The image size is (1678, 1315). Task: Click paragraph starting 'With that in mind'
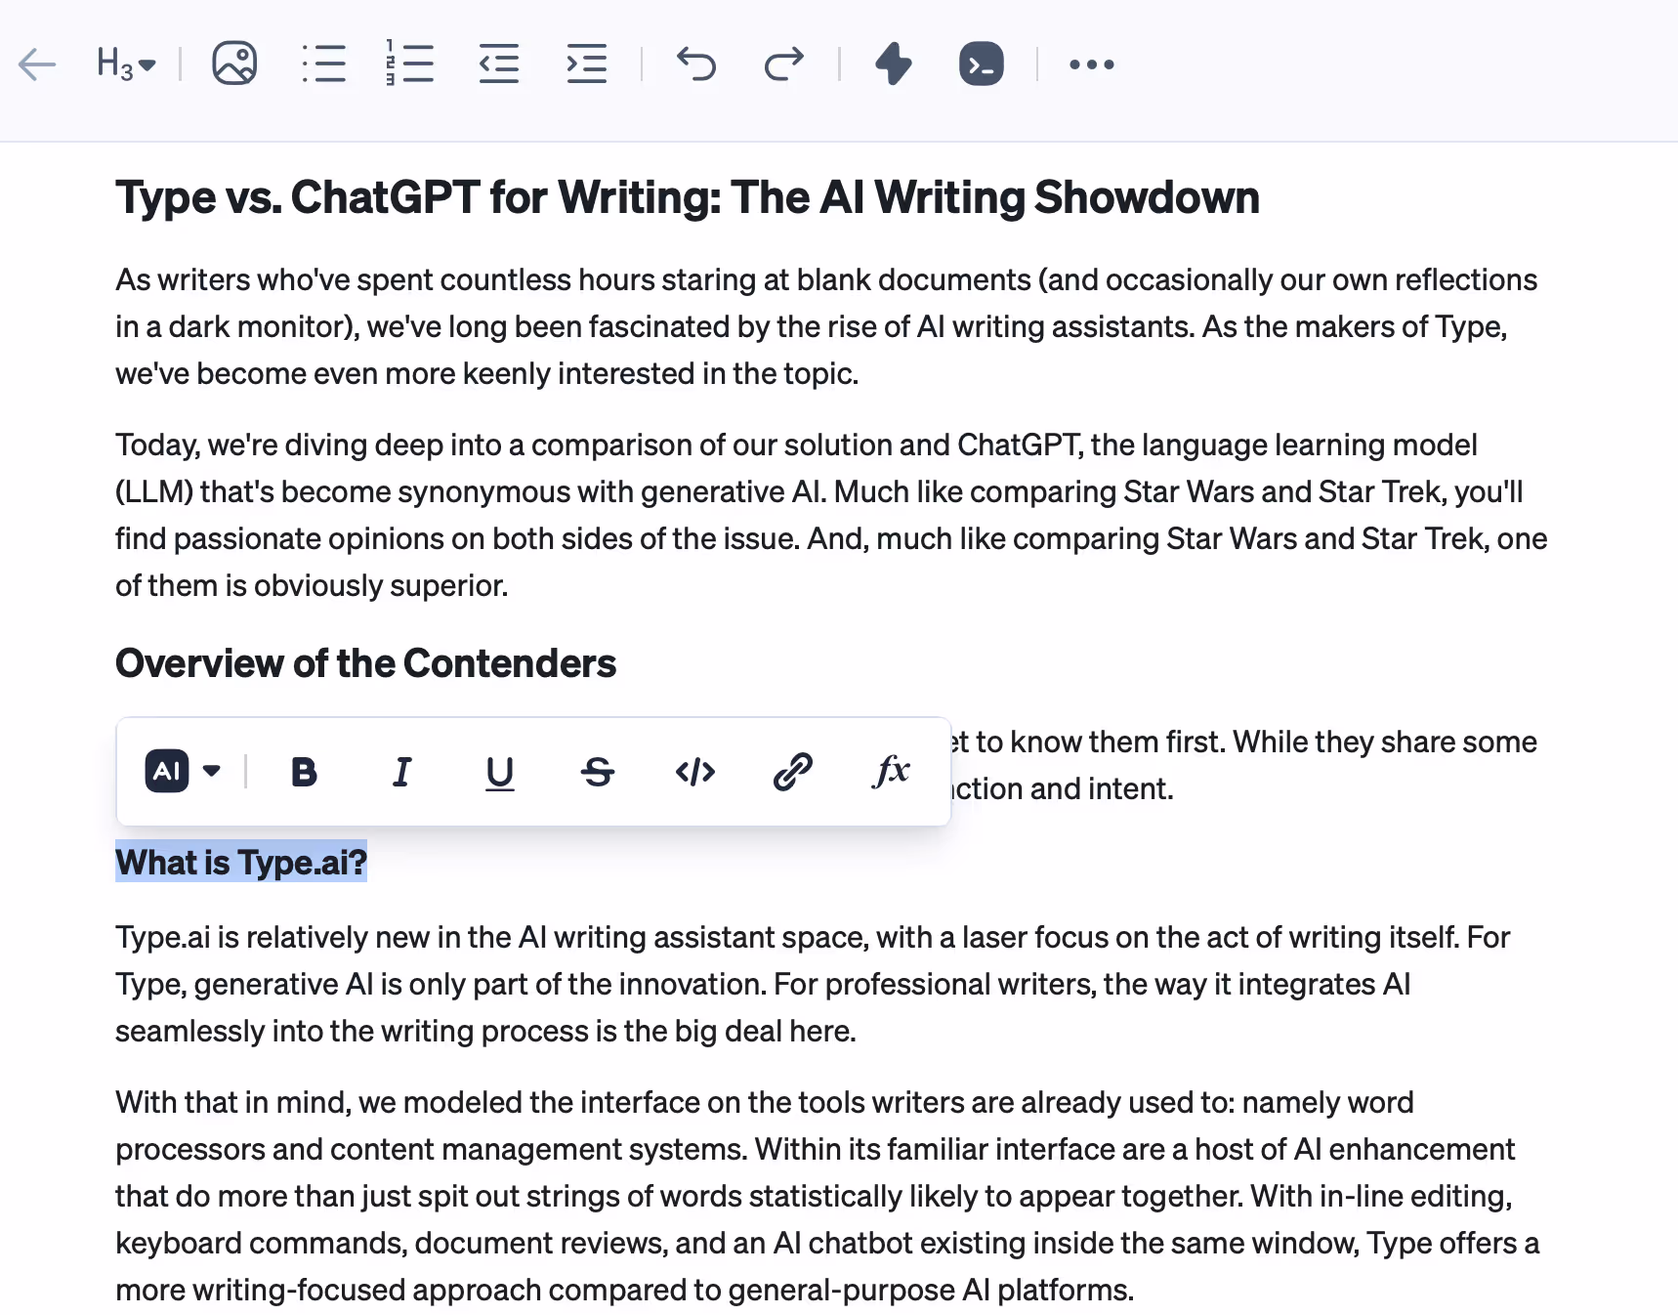[827, 1196]
